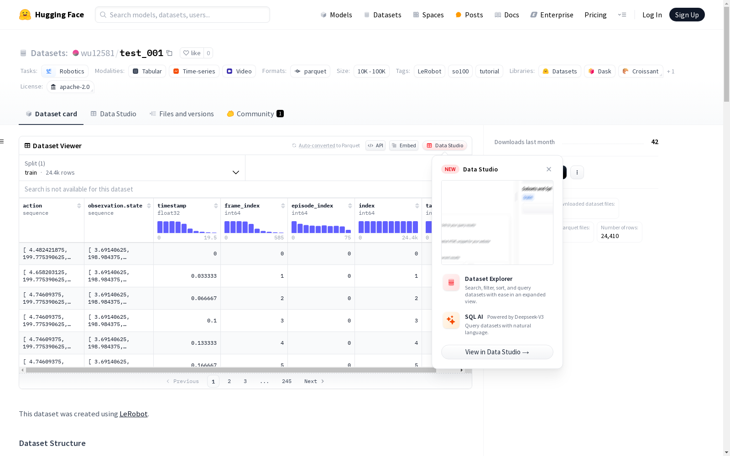Open Enterprise in the top navigation
730x456 pixels.
coord(552,15)
